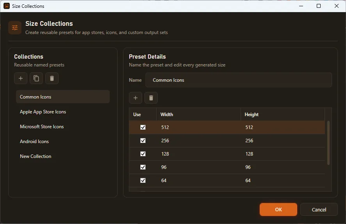Click the Width column header
This screenshot has height=224, width=346.
pyautogui.click(x=198, y=114)
